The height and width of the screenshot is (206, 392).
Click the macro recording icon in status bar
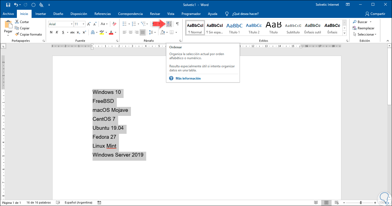coord(99,202)
